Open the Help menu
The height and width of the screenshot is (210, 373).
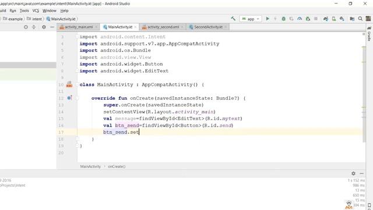(x=64, y=10)
